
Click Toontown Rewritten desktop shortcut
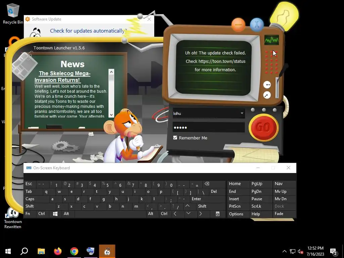click(13, 218)
